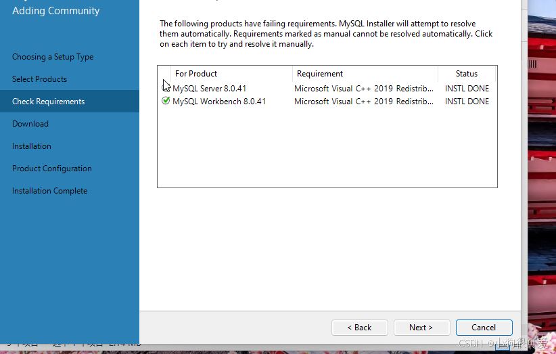Screen dimensions: 556x354
Task: Cancel the MySQL installer
Action: coord(484,328)
